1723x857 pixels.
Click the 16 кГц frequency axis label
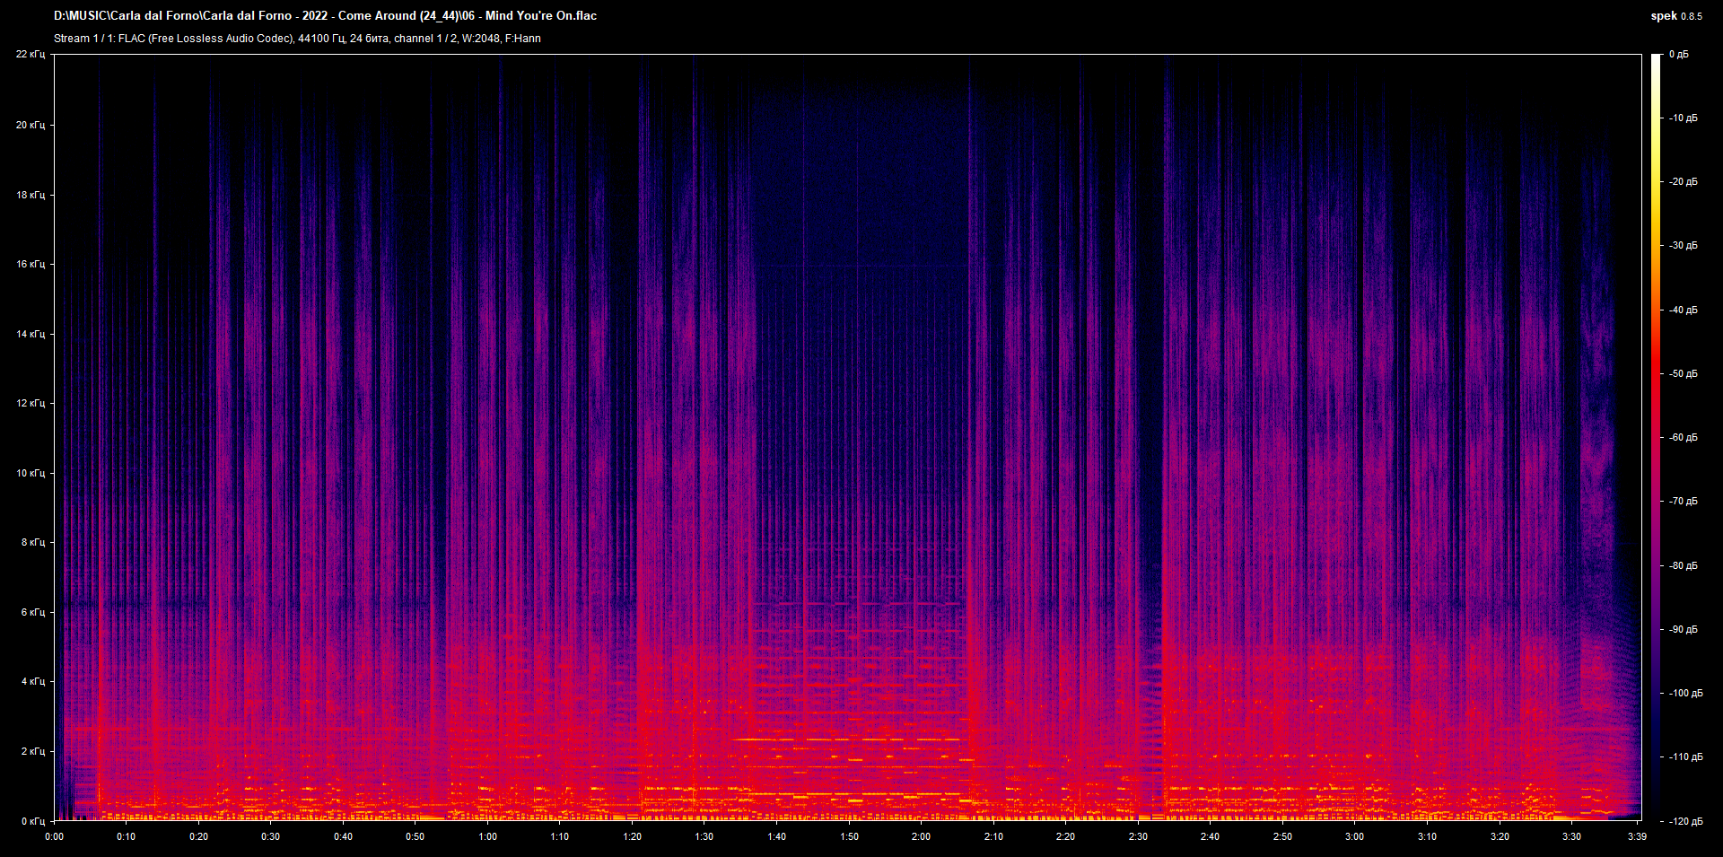coord(31,264)
